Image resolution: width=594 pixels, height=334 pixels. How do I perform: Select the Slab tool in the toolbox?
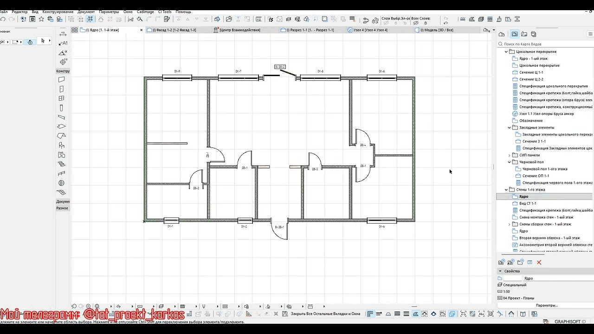coord(62,126)
